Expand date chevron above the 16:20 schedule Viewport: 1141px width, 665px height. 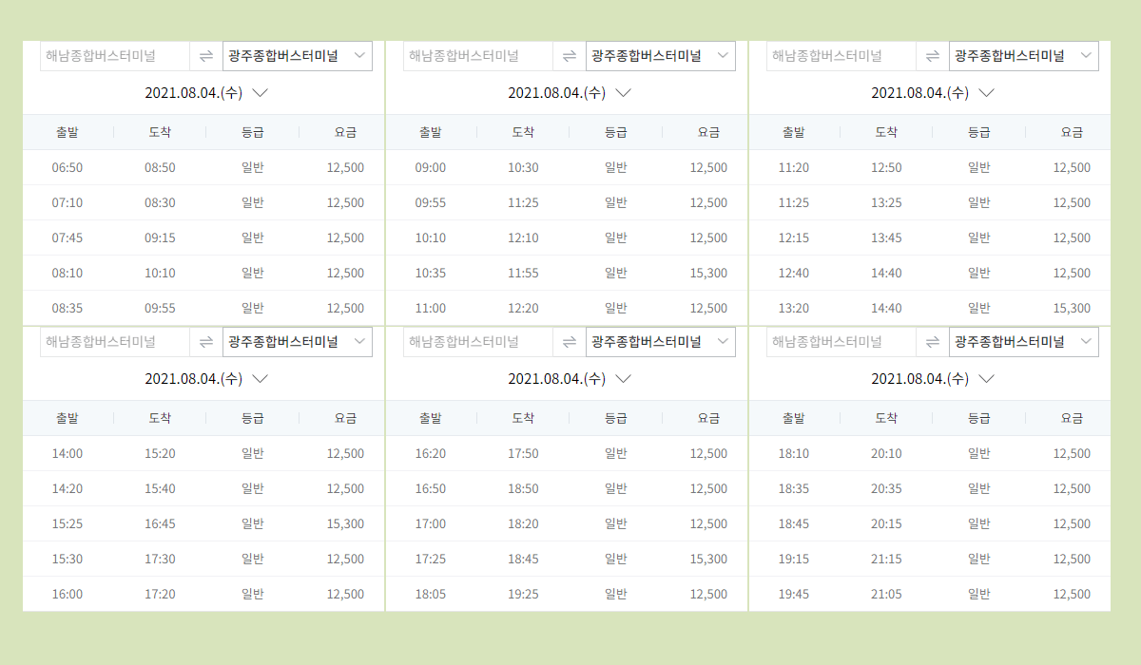[623, 378]
